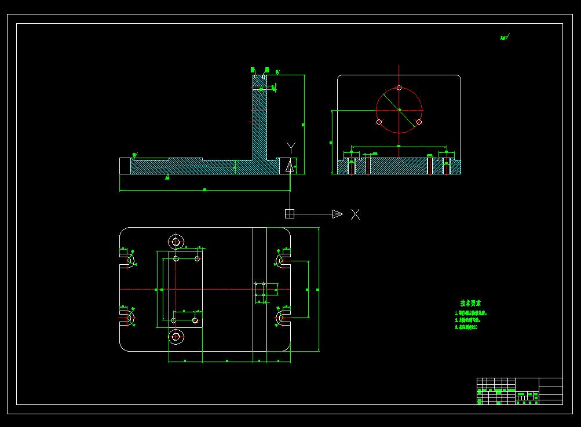Select the lower-right hole on the red bolt circle
Image resolution: width=581 pixels, height=427 pixels.
pyautogui.click(x=419, y=122)
